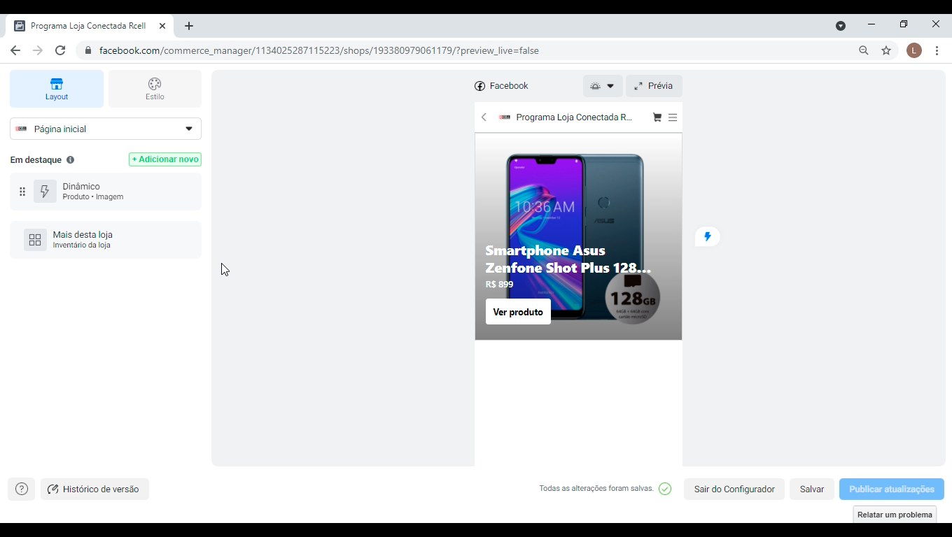Viewport: 952px width, 537px height.
Task: Click the drag handle of Dinâmico section
Action: coord(22,192)
